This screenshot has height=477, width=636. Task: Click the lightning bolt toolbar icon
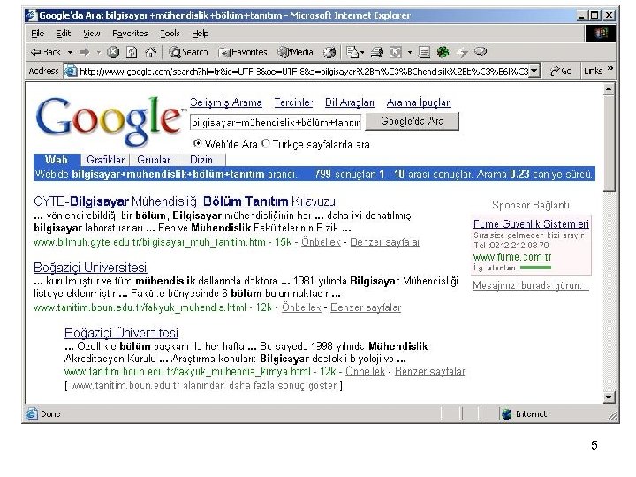(x=462, y=52)
